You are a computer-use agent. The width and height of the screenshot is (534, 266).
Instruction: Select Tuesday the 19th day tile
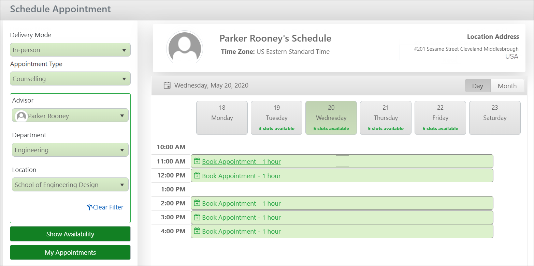pos(276,118)
